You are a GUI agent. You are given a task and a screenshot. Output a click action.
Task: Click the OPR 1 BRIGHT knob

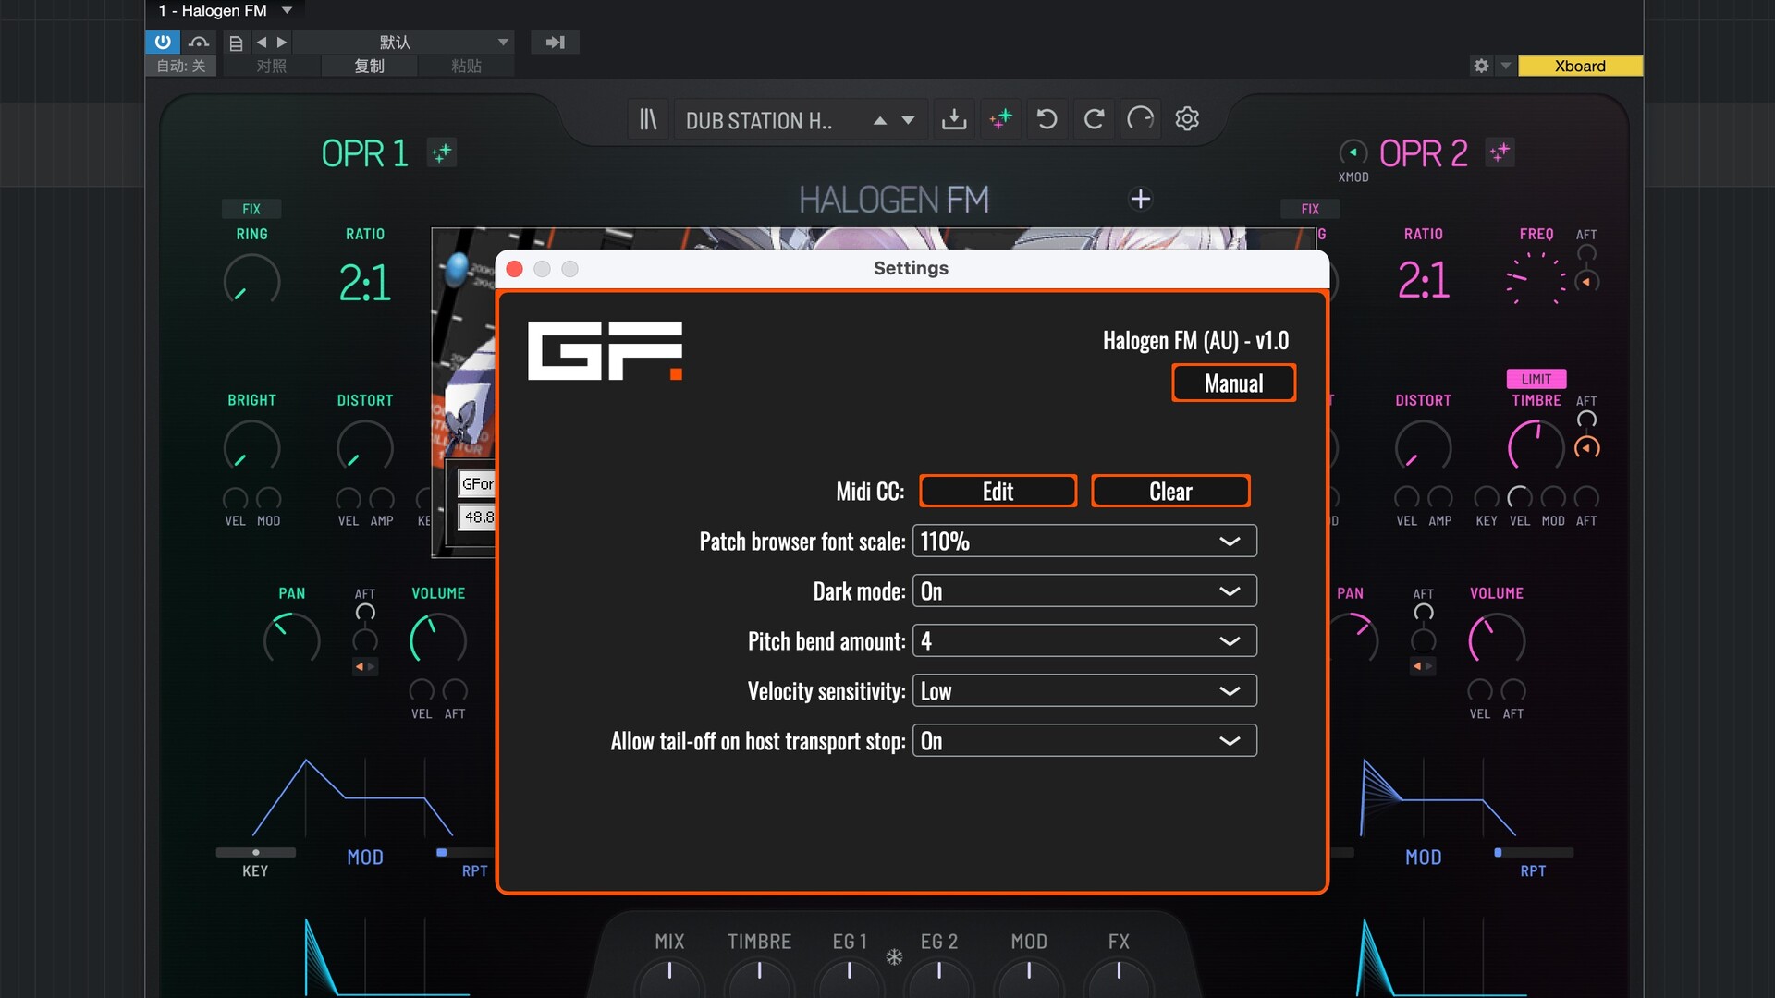(x=251, y=447)
